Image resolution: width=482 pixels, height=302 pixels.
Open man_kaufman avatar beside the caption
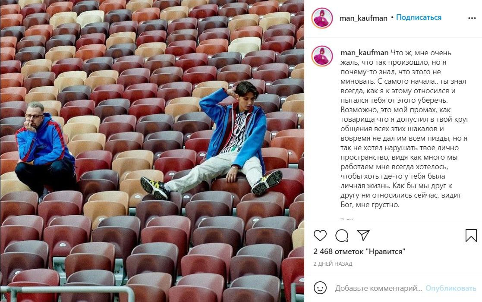coord(322,56)
